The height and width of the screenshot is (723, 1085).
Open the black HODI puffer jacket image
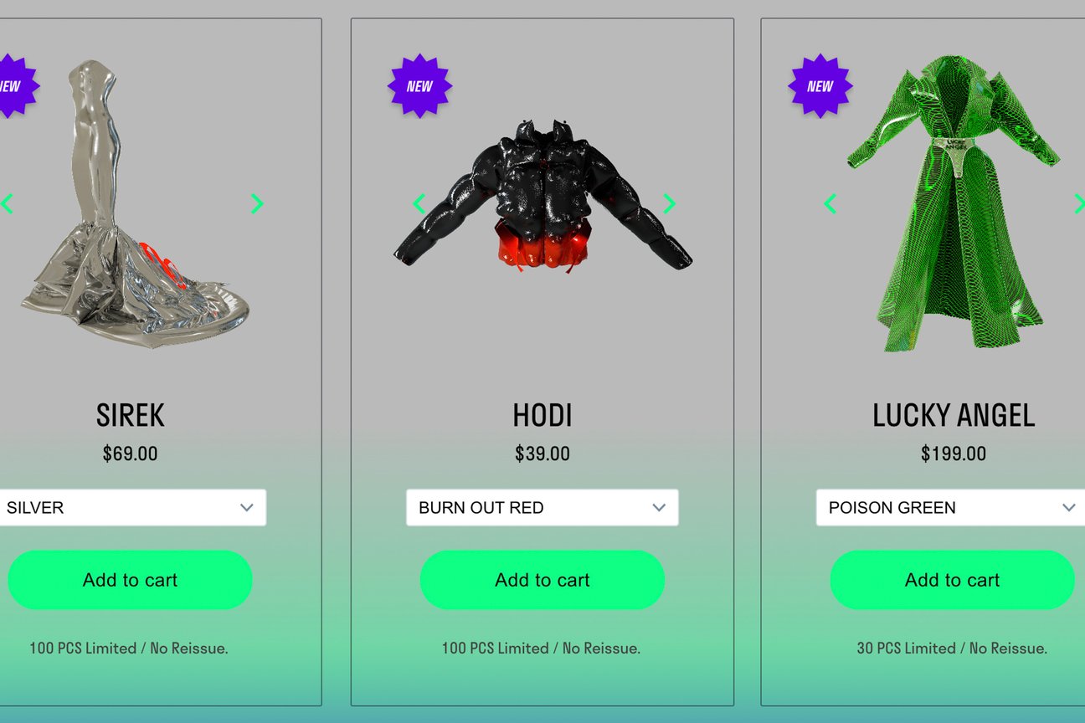pos(542,197)
